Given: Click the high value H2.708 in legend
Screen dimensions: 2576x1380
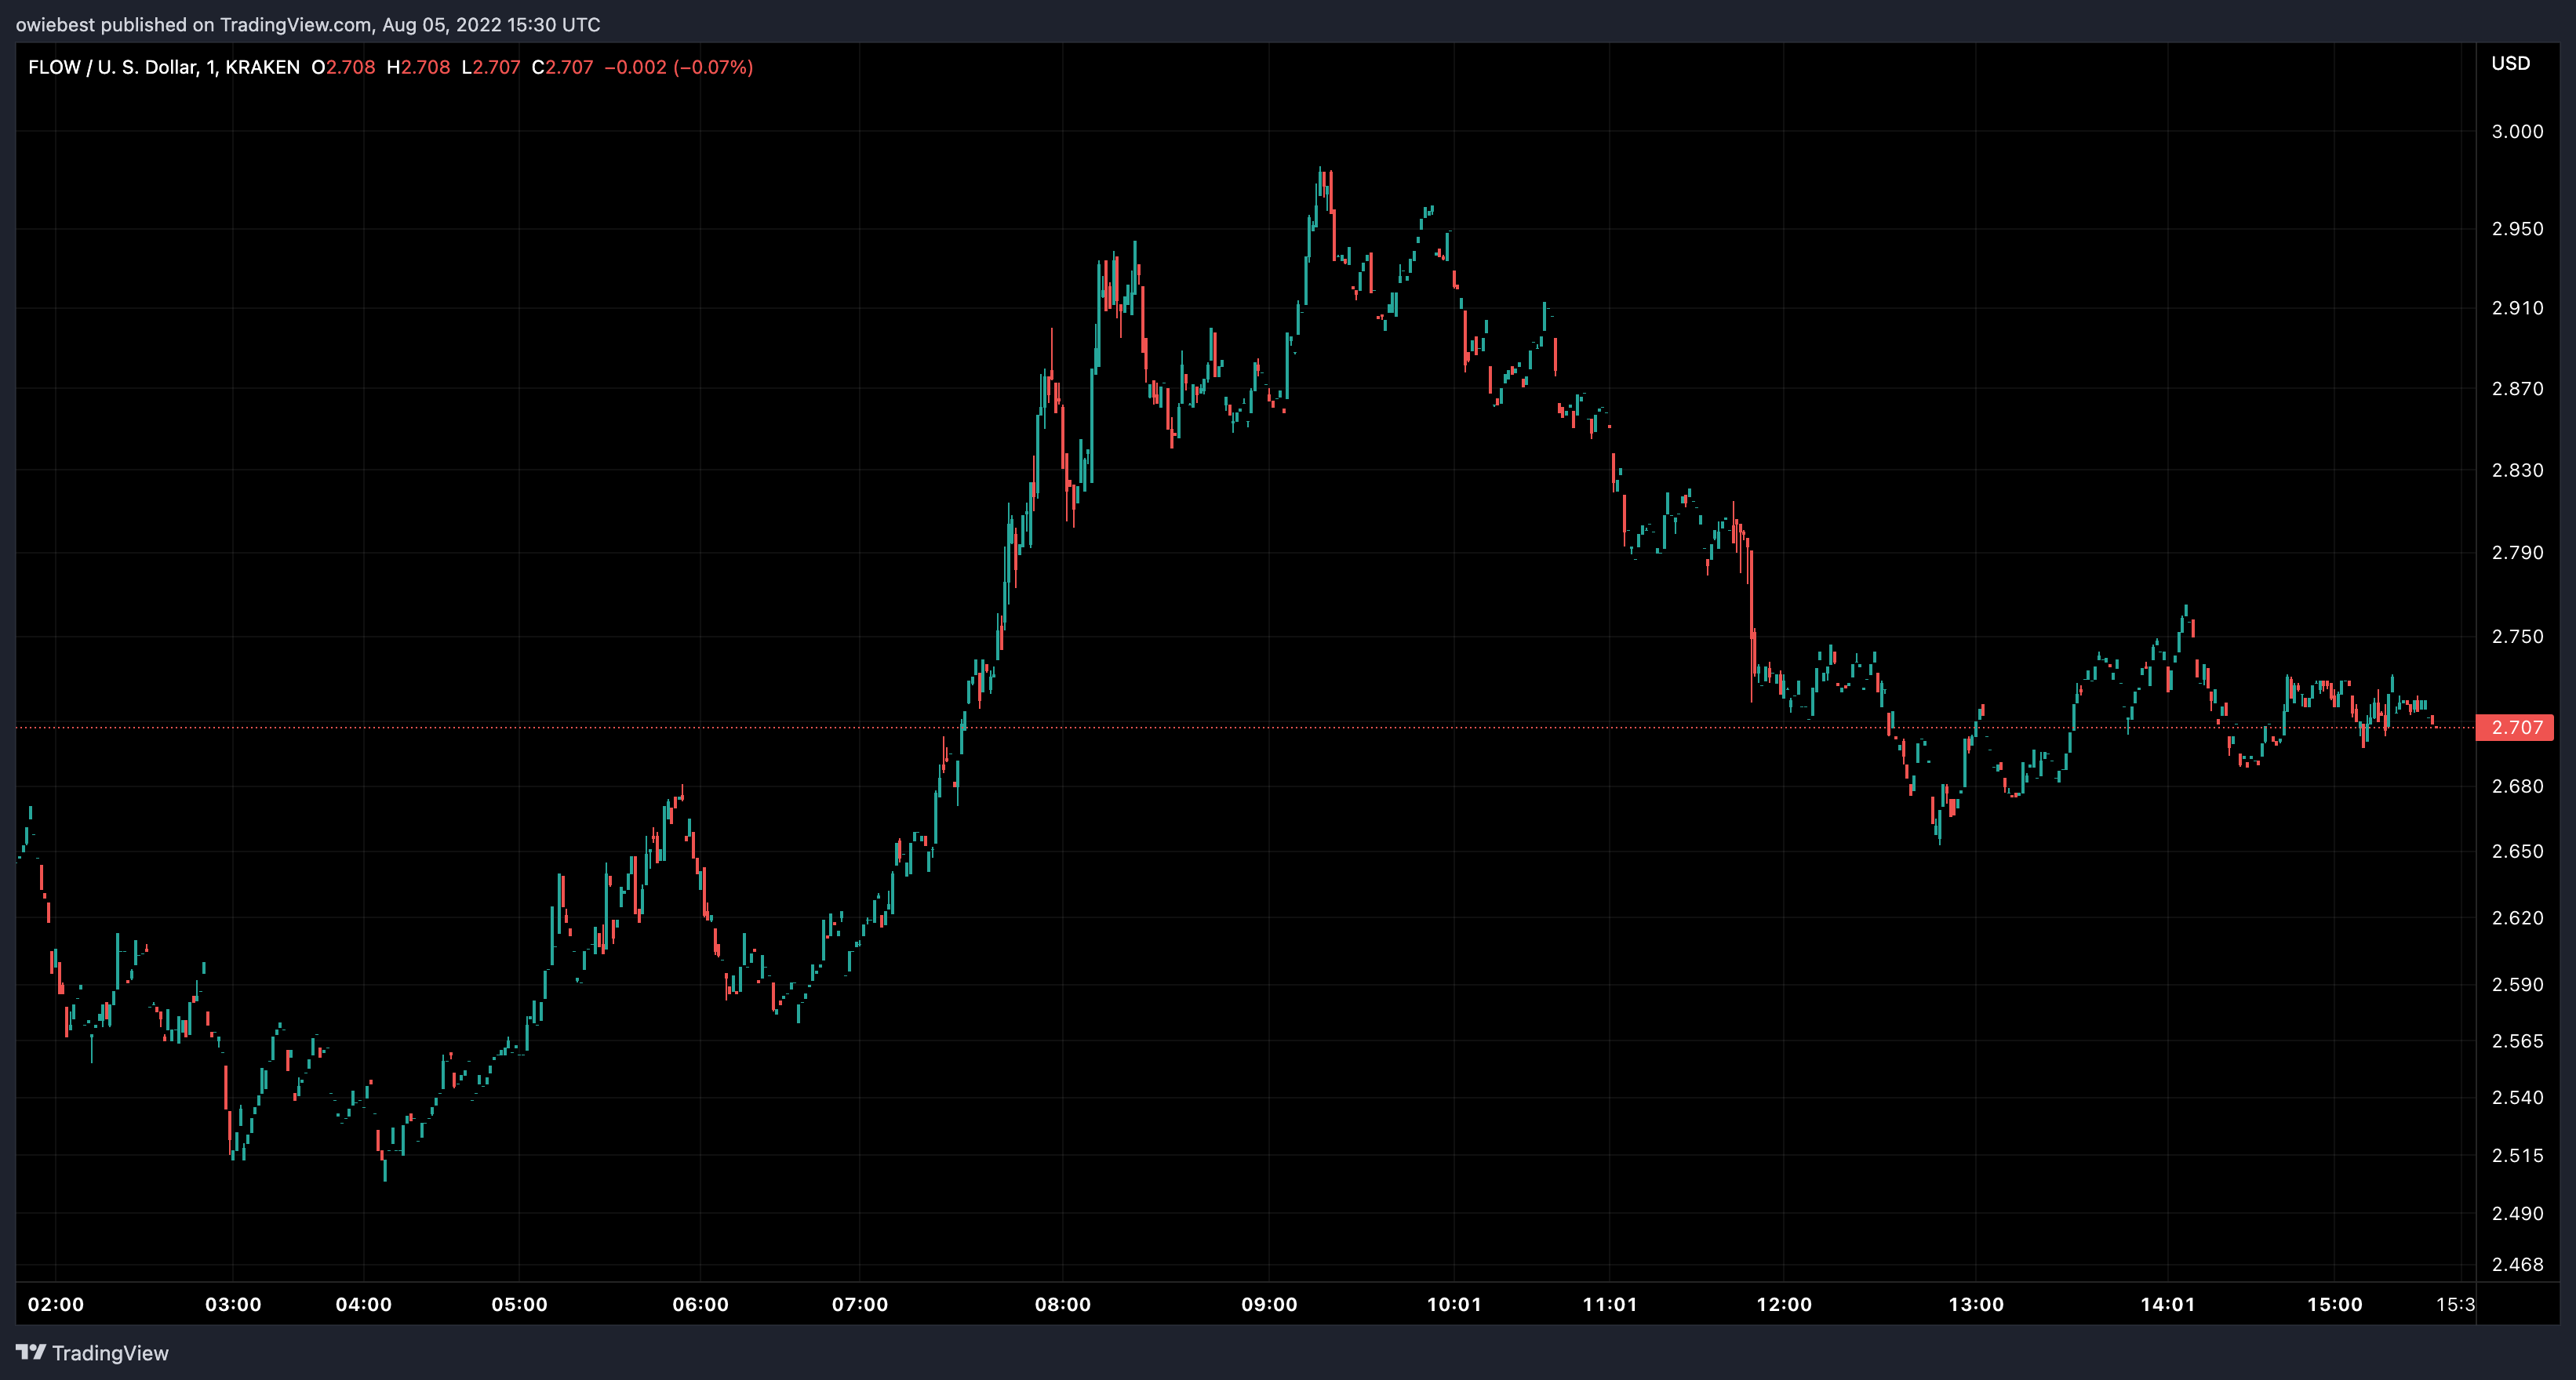Looking at the screenshot, I should coord(418,67).
